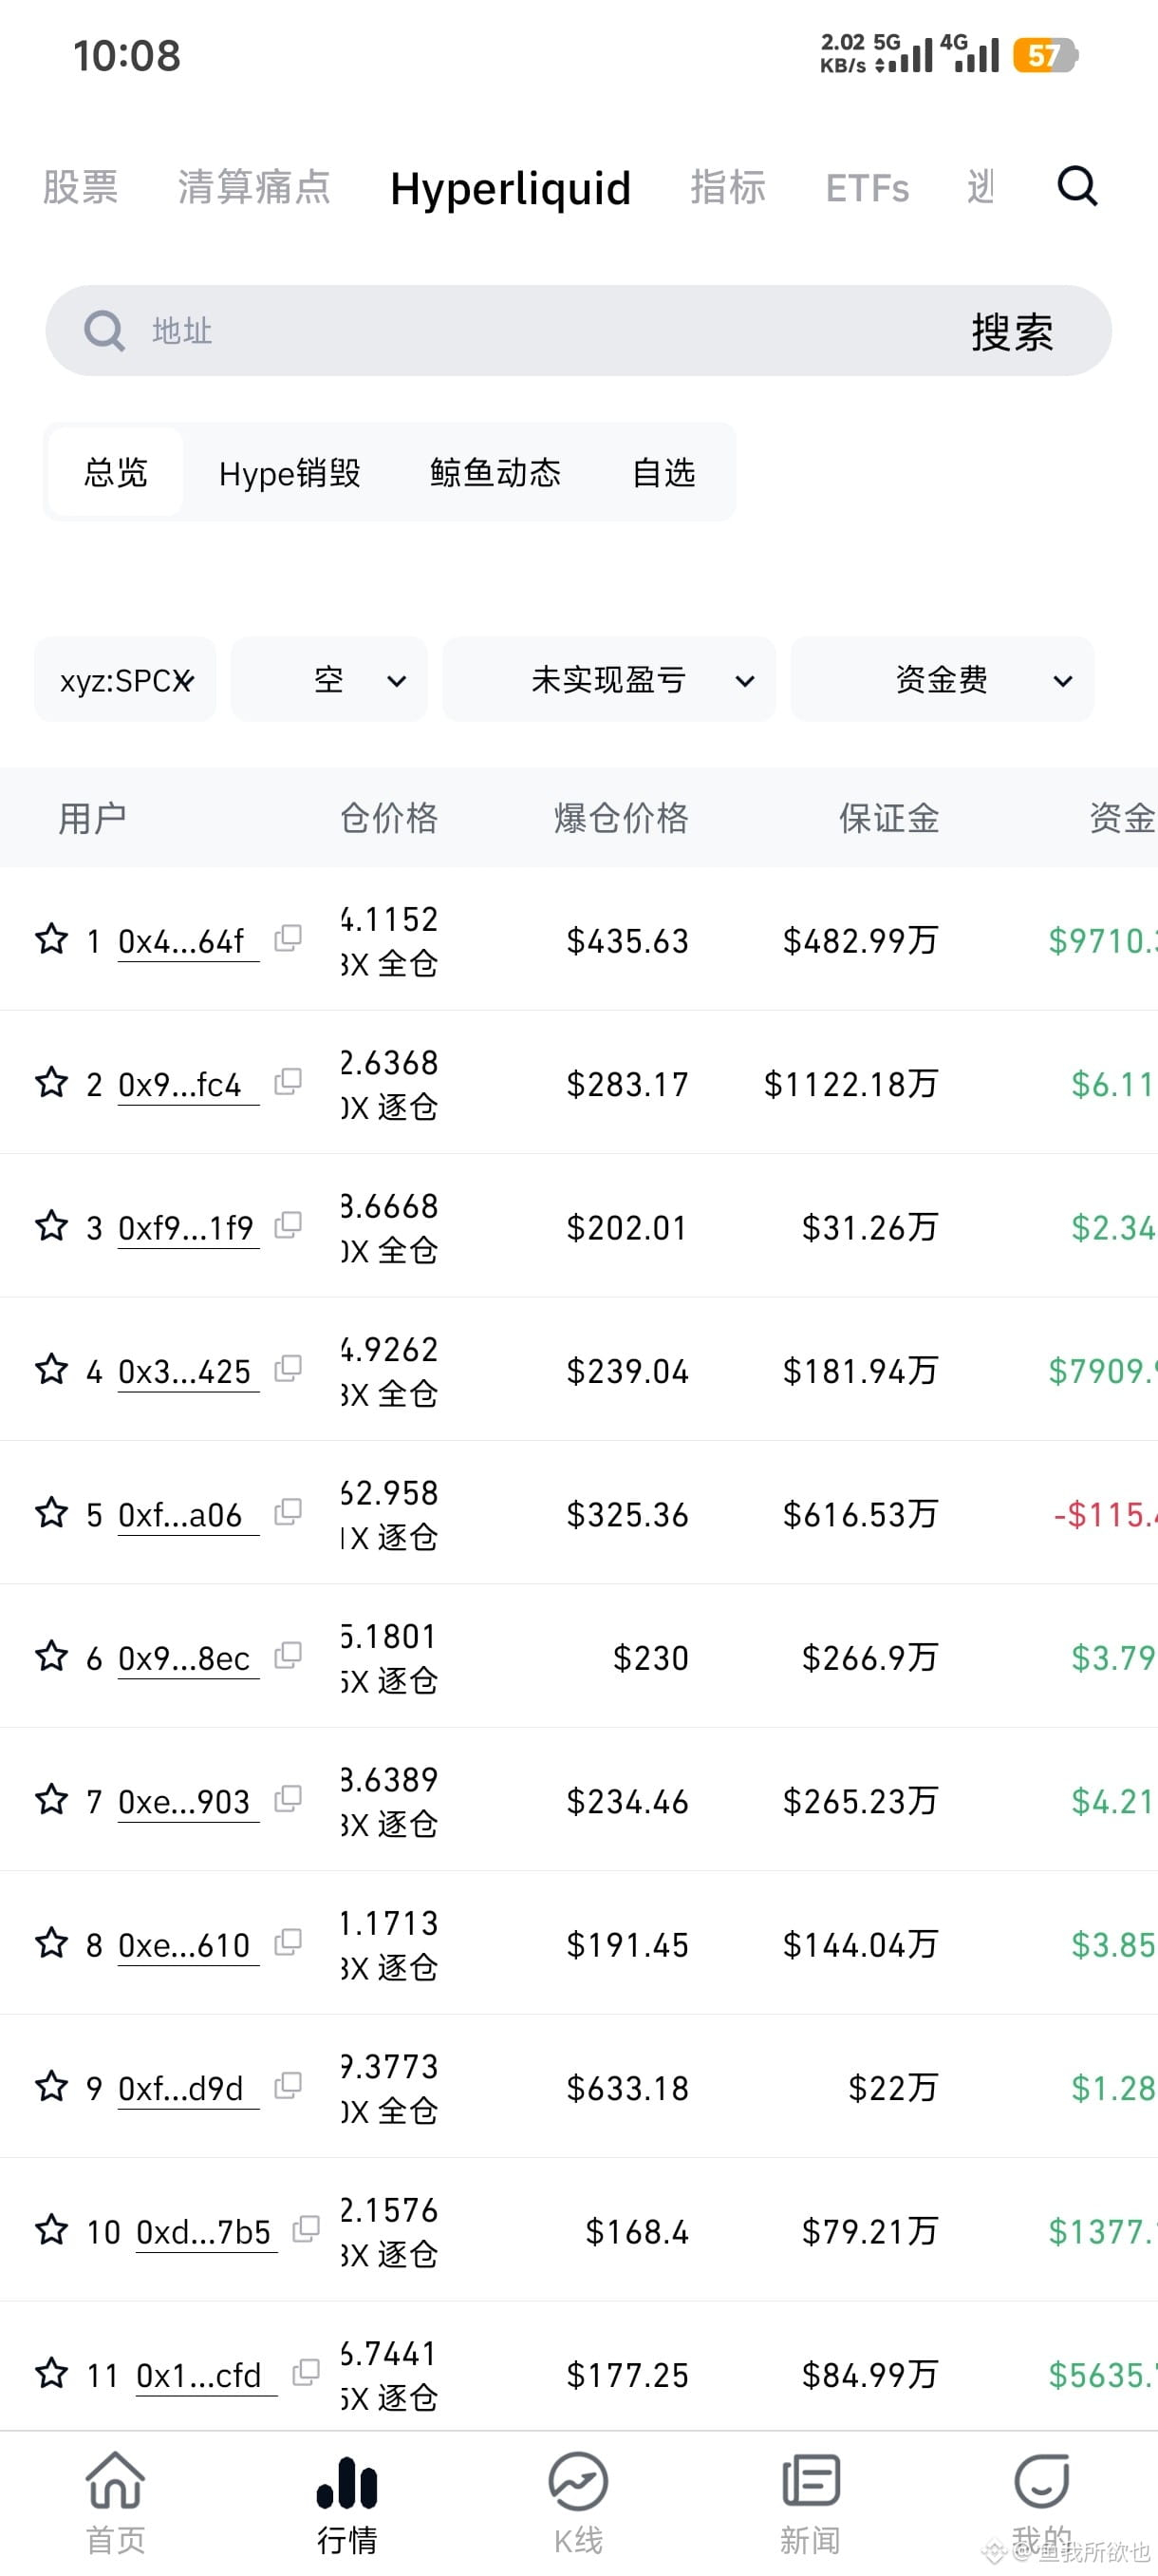Tap the battery indicator in status bar
This screenshot has width=1158, height=2576.
[1045, 55]
